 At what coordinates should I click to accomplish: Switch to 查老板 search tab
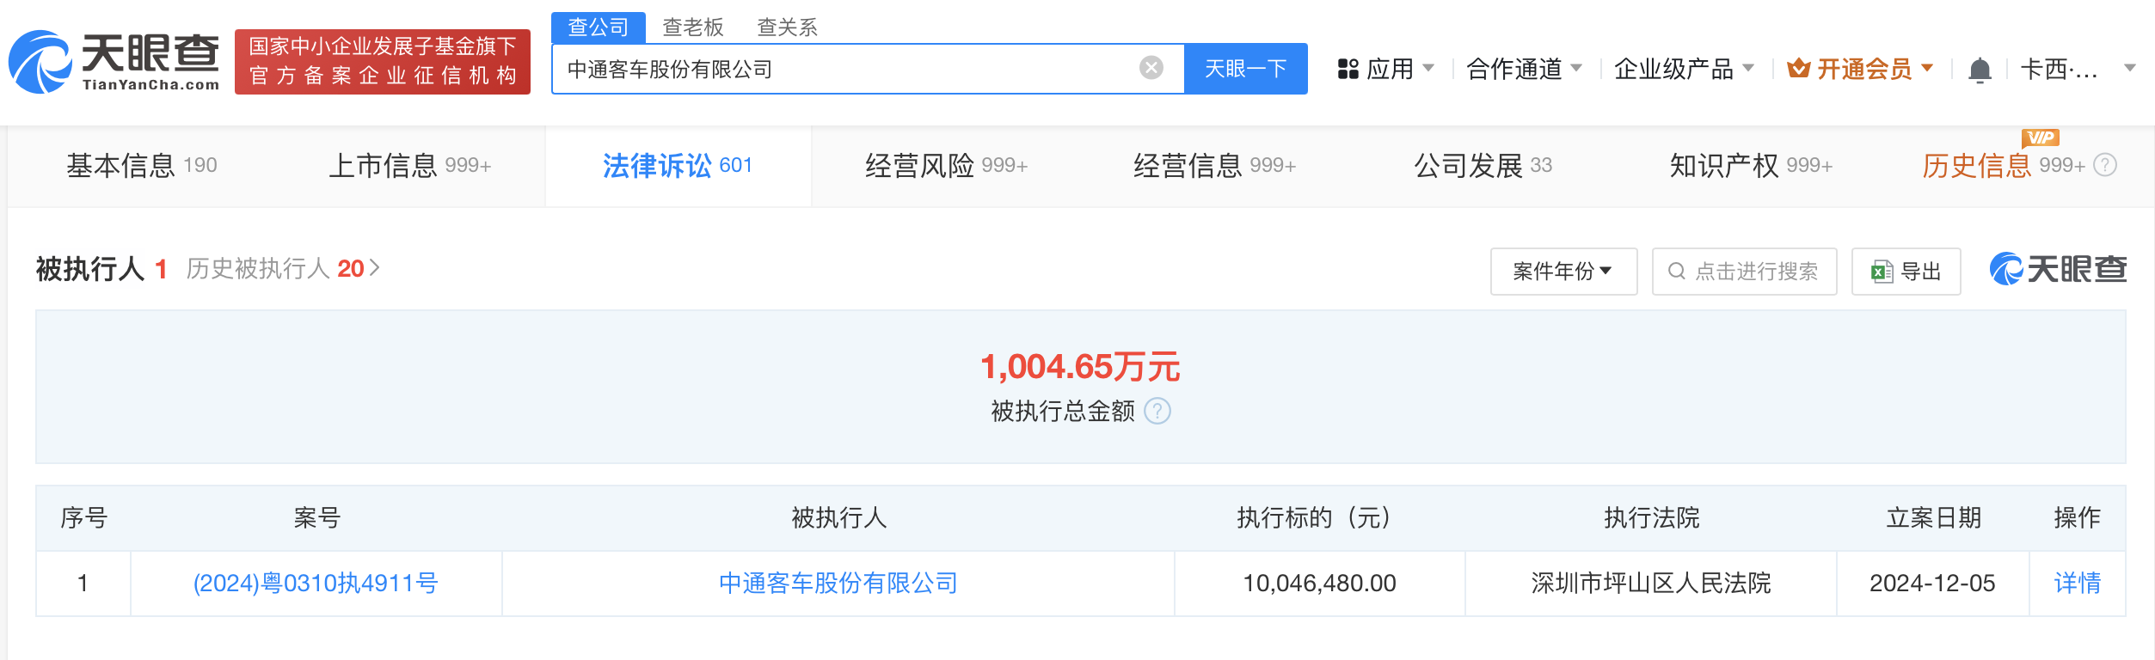click(693, 27)
